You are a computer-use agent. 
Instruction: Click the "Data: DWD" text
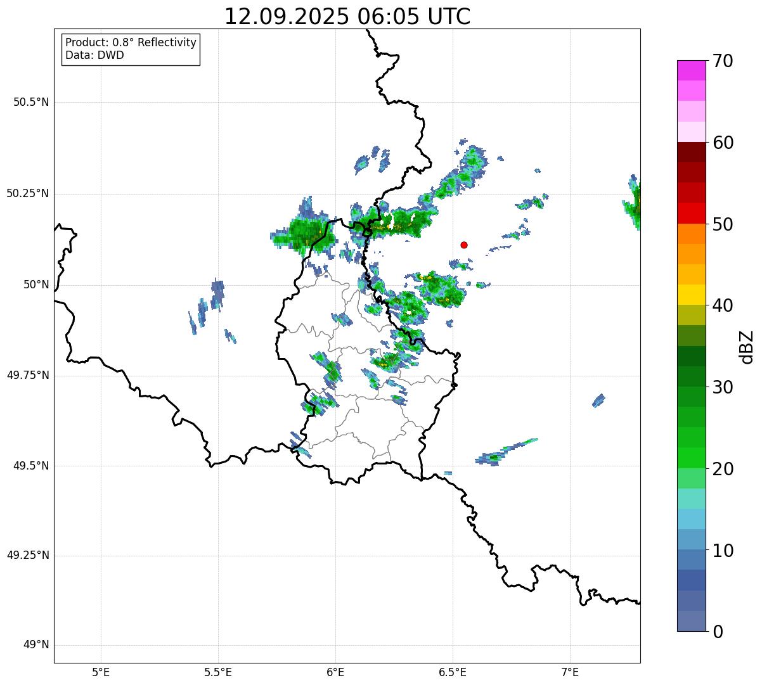tap(94, 55)
